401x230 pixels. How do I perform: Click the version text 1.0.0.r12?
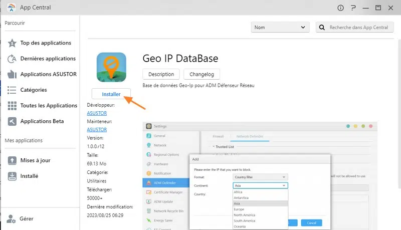96,146
